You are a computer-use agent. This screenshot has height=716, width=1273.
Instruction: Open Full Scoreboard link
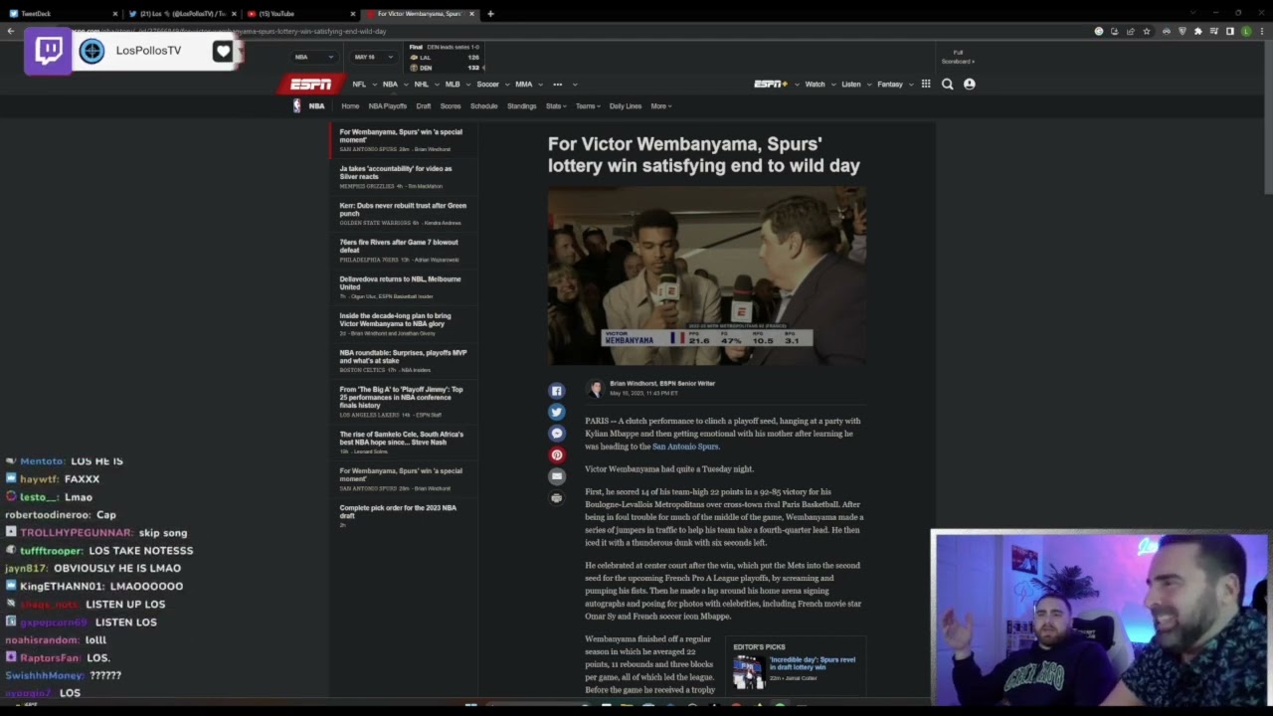(959, 57)
